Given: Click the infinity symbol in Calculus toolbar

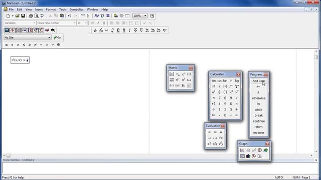Looking at the screenshot, I should coord(107,30).
